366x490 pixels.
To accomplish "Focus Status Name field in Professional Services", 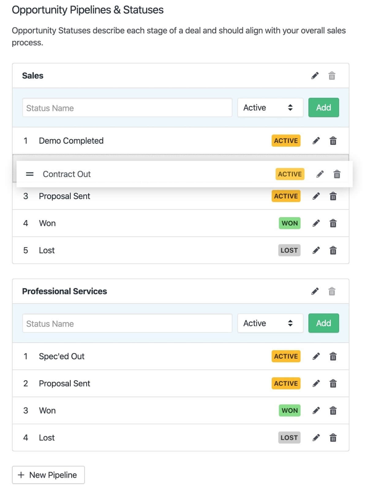I will point(127,323).
